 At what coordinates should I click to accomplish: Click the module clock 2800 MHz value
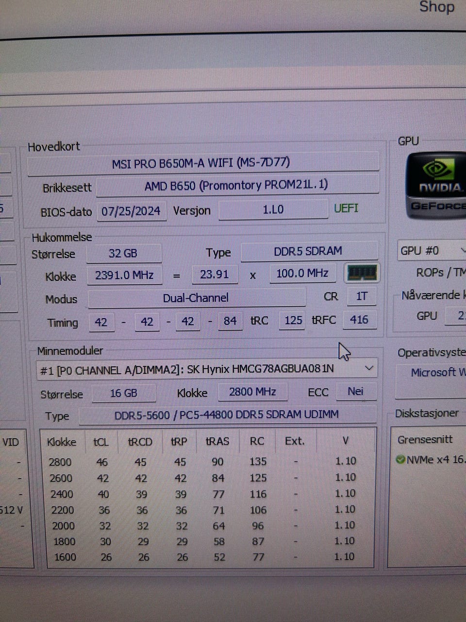pyautogui.click(x=252, y=391)
